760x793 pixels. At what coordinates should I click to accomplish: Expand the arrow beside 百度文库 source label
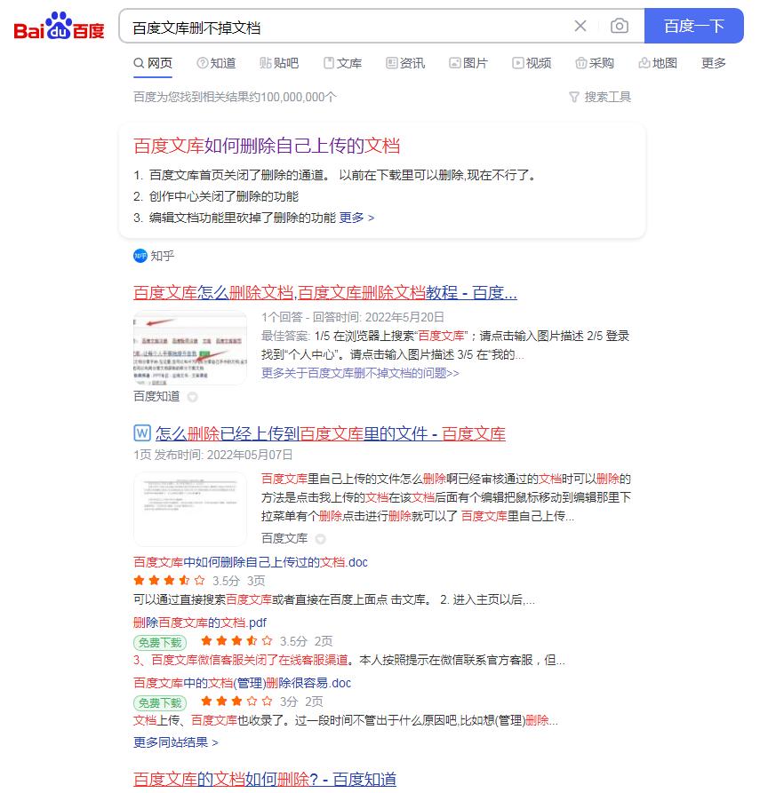click(320, 539)
